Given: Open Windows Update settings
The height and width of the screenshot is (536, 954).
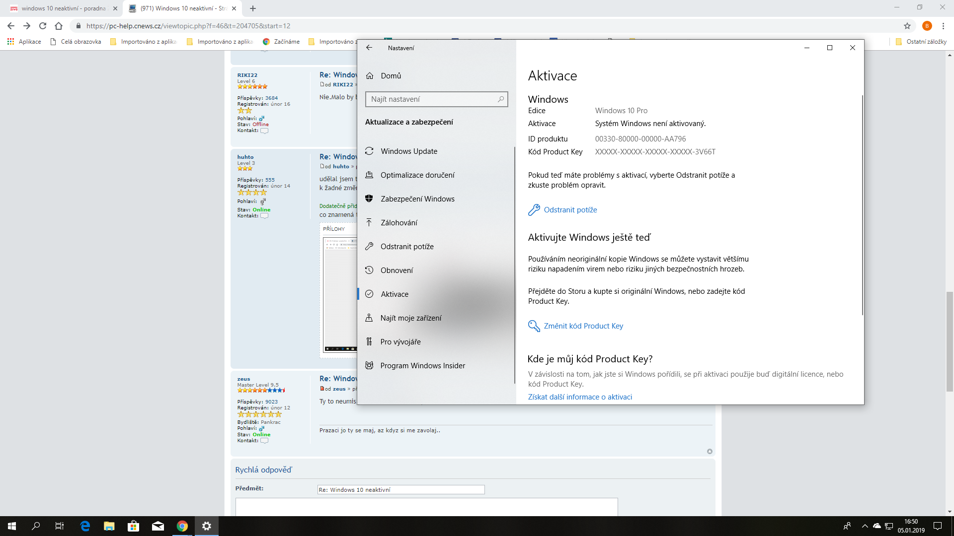Looking at the screenshot, I should [408, 151].
